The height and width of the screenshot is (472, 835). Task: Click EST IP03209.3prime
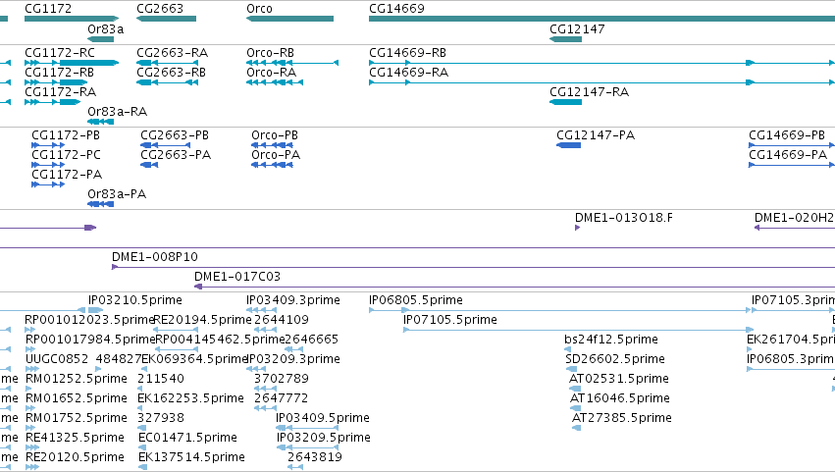[x=294, y=359]
